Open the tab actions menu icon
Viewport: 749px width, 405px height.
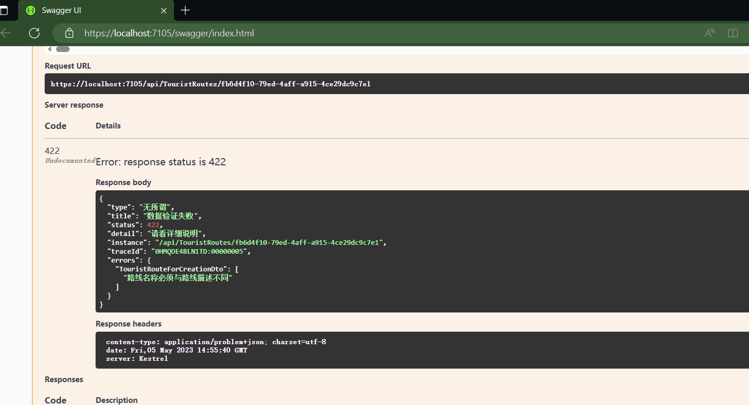(4, 10)
